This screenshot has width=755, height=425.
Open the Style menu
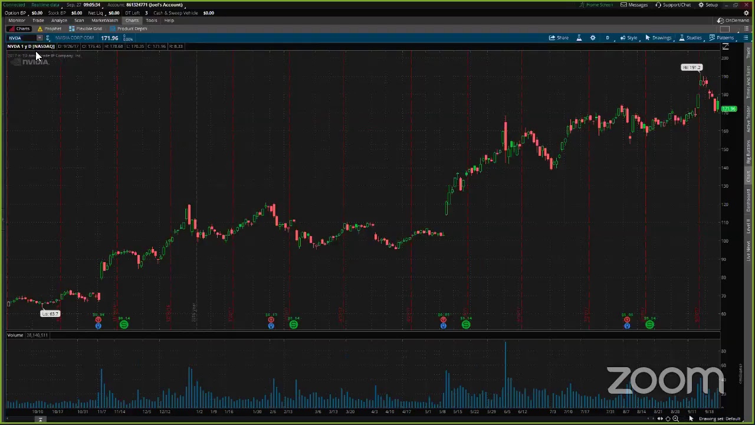point(628,38)
